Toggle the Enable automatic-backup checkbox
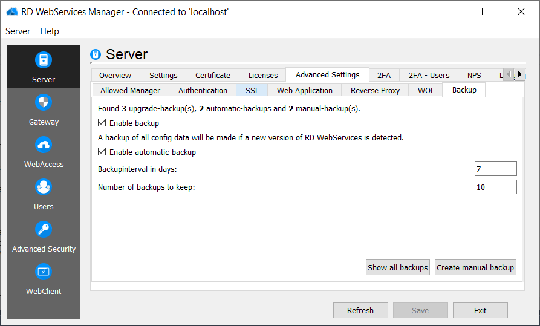This screenshot has height=326, width=540. click(102, 152)
